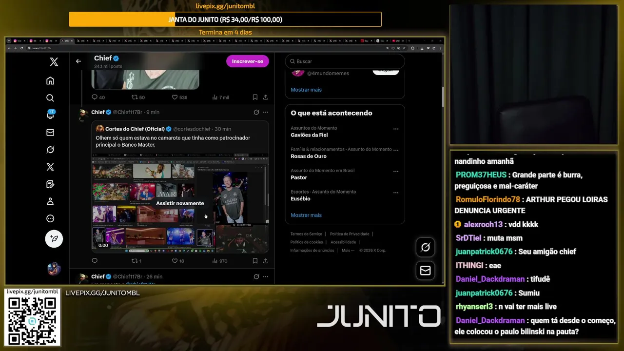624x351 pixels.
Task: Open Messages envelope in X sidebar
Action: coord(50,133)
